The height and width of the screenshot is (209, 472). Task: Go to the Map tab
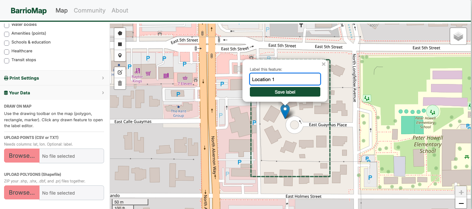pyautogui.click(x=62, y=10)
